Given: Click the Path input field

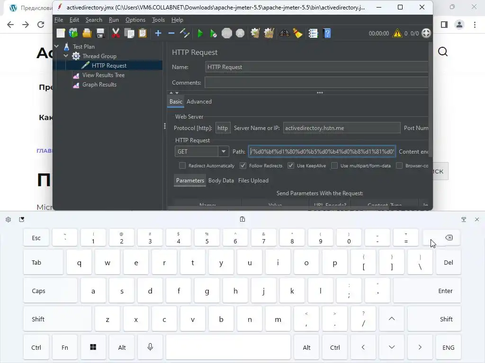Looking at the screenshot, I should click(322, 152).
